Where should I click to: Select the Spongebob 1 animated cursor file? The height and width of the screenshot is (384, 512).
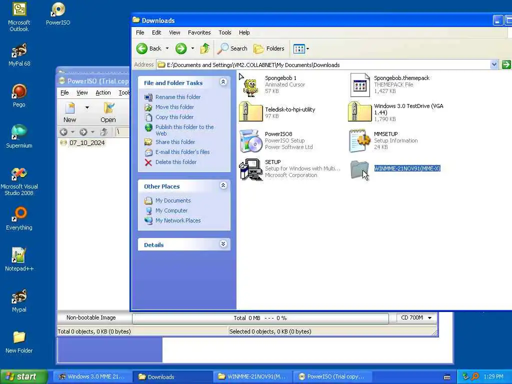(251, 85)
